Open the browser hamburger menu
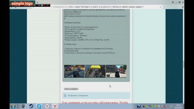Viewport: 194px width, 109px height. tap(173, 2)
